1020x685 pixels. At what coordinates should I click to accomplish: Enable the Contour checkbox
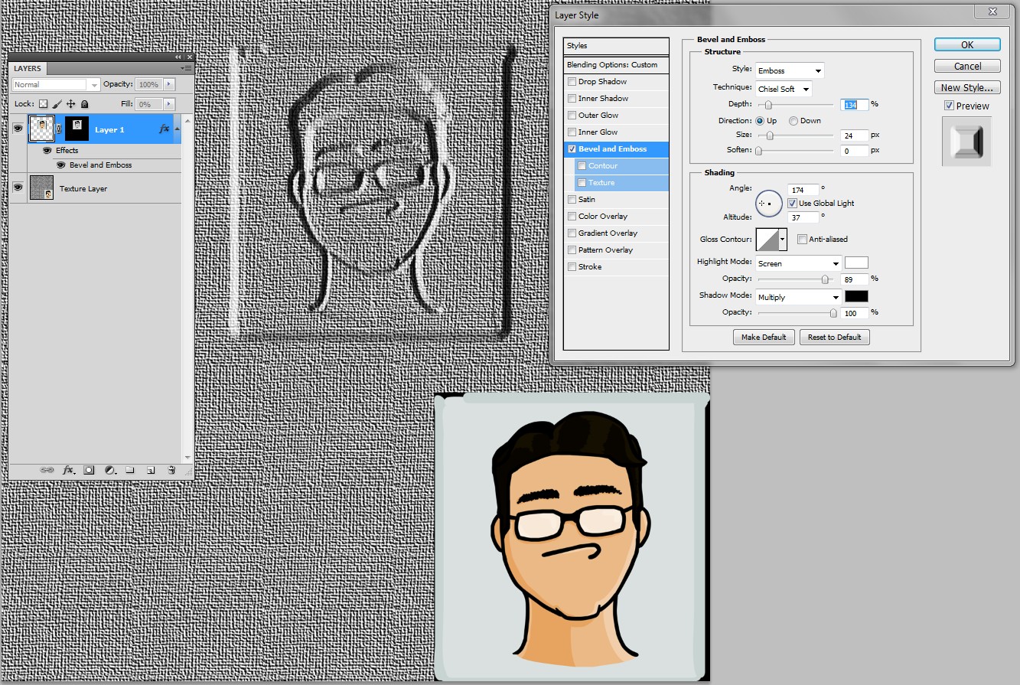pyautogui.click(x=582, y=166)
